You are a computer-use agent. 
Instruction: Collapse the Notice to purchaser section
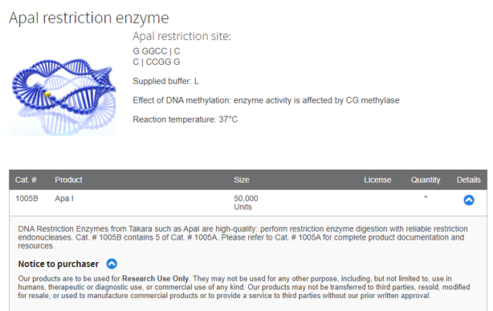(x=112, y=264)
